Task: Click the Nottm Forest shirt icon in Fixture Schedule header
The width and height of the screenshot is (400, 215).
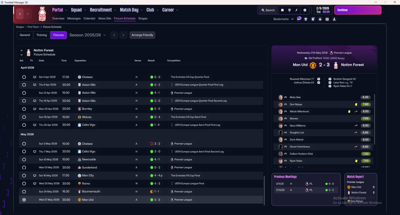Action: point(28,52)
